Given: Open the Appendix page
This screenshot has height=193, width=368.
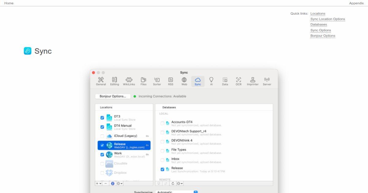Looking at the screenshot, I should click(356, 3).
